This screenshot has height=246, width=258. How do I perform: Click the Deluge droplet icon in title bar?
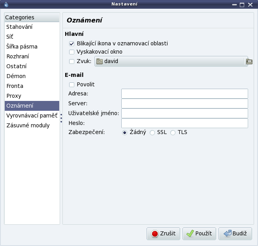click(6, 4)
